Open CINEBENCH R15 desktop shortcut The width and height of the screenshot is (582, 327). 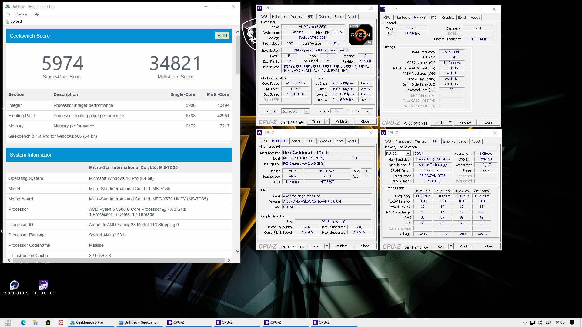[14, 287]
